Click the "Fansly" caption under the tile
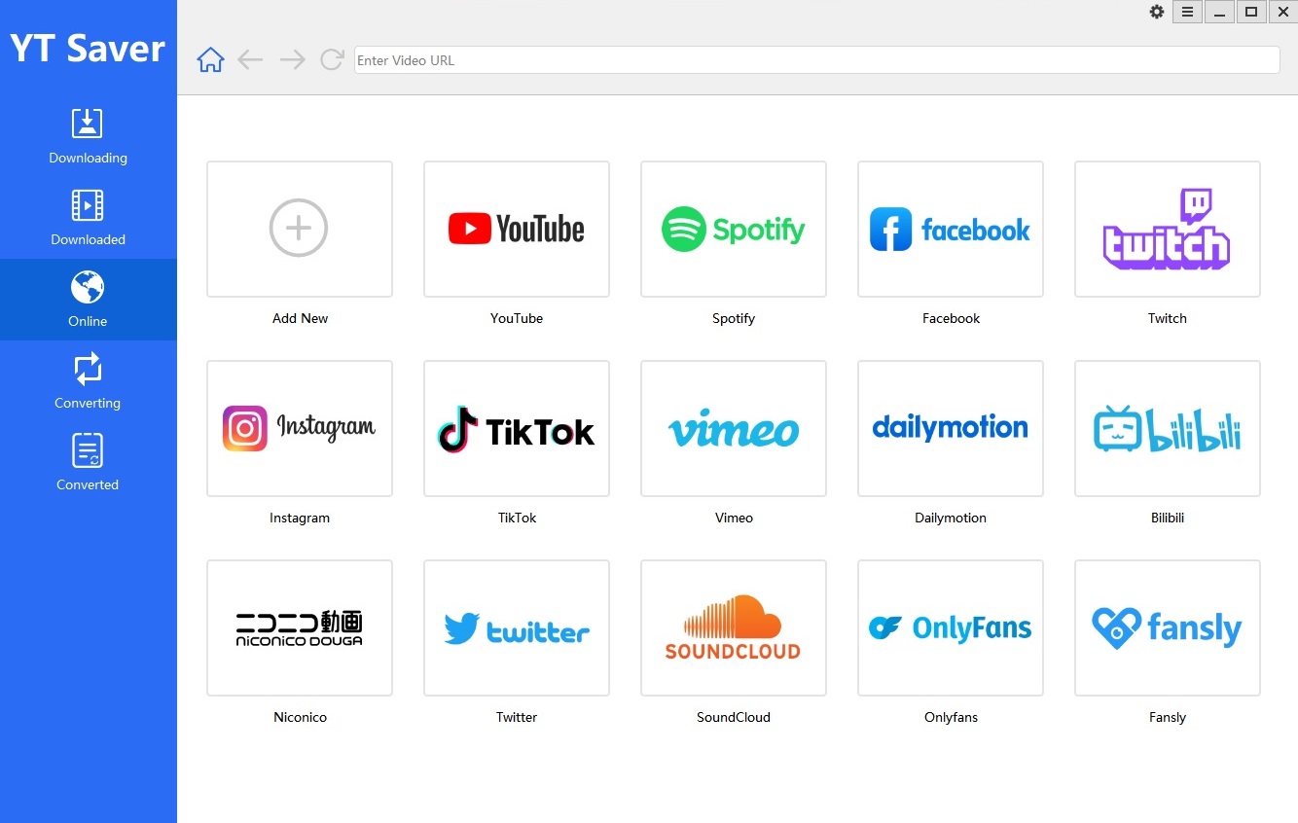The image size is (1298, 823). pos(1168,717)
